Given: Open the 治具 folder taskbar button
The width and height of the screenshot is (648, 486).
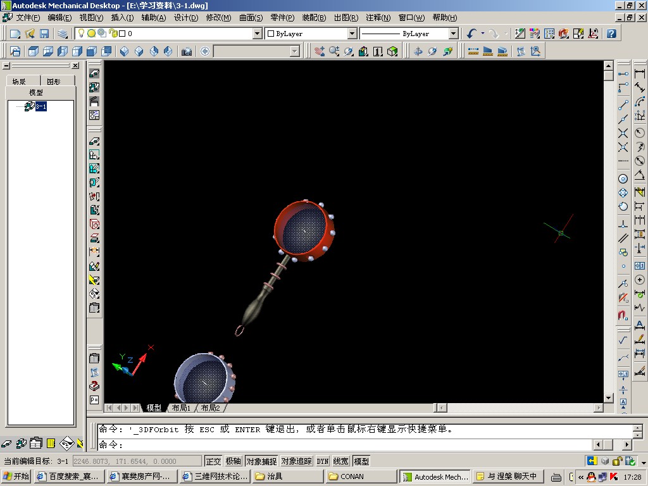Looking at the screenshot, I should coord(287,477).
